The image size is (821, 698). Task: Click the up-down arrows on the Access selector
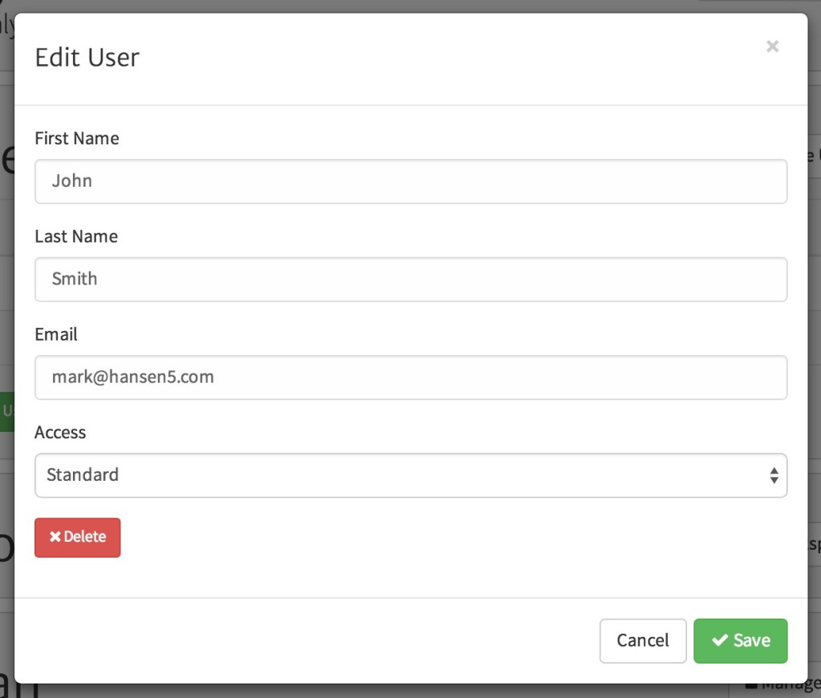tap(774, 475)
